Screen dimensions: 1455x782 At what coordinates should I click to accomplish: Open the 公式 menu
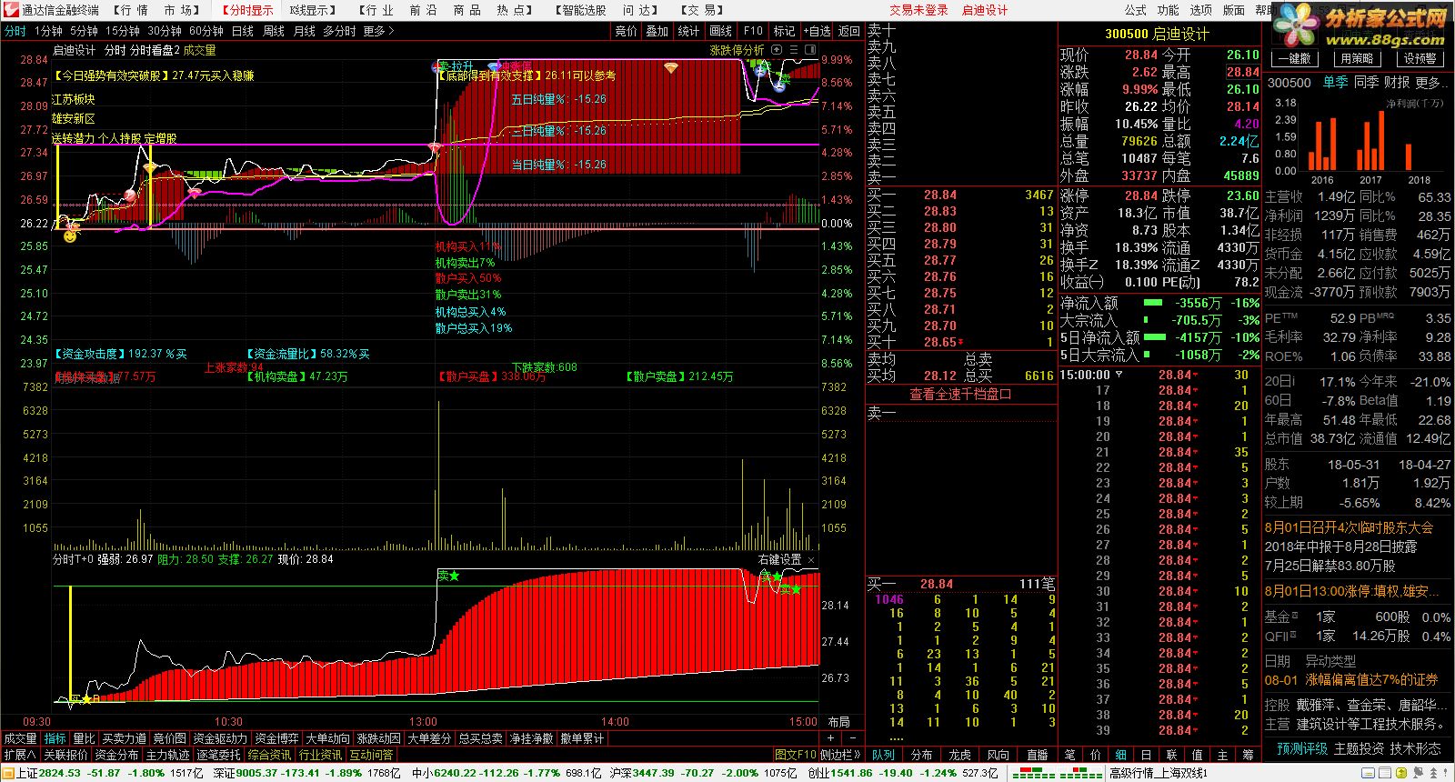click(x=1135, y=10)
